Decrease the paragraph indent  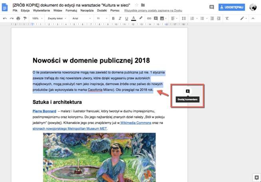(212, 18)
